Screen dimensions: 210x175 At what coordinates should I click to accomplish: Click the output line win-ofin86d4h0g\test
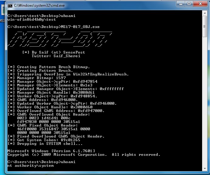[32, 19]
